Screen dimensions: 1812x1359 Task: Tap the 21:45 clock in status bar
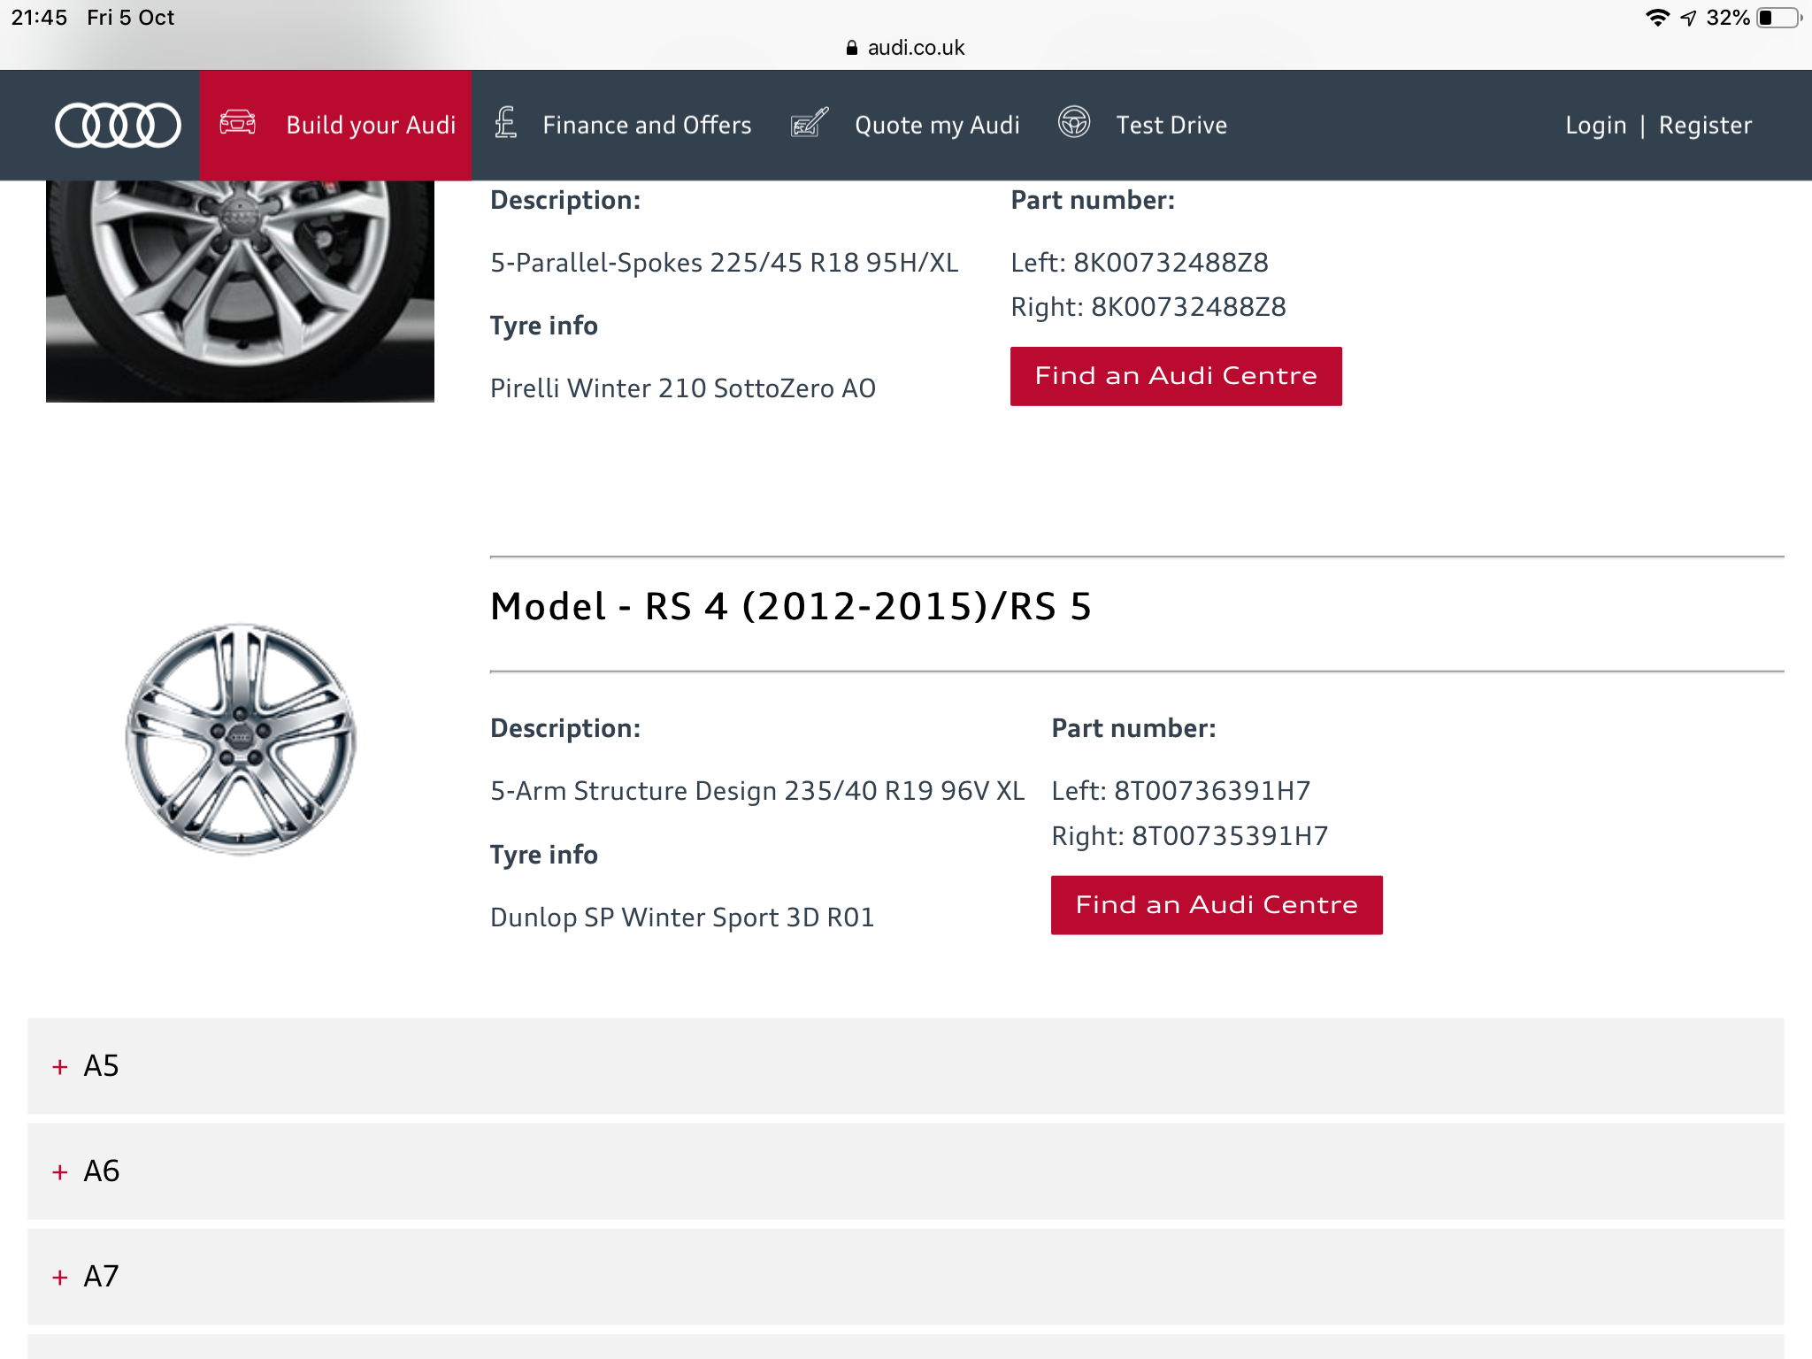39,18
